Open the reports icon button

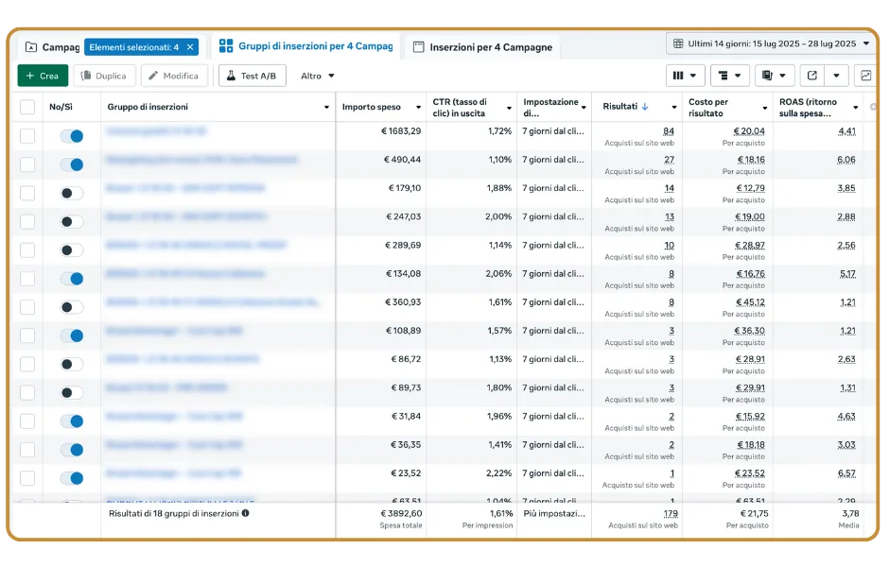pyautogui.click(x=774, y=76)
